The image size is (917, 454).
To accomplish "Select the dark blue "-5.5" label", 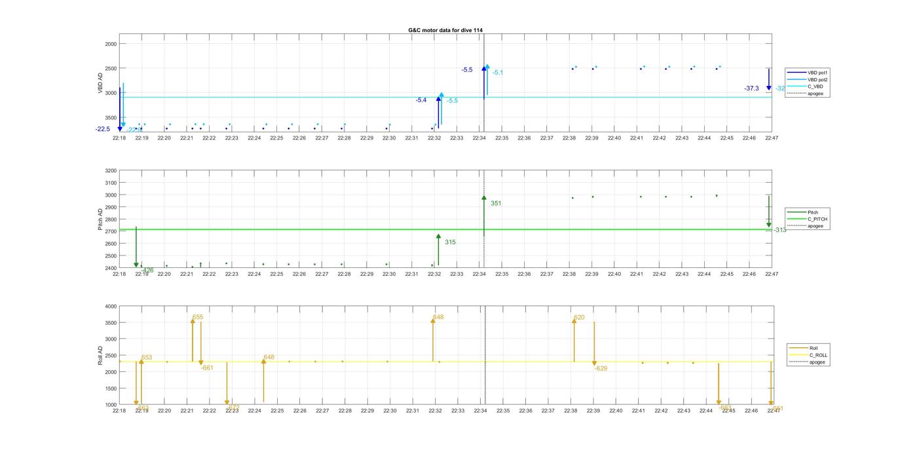I will [x=467, y=69].
